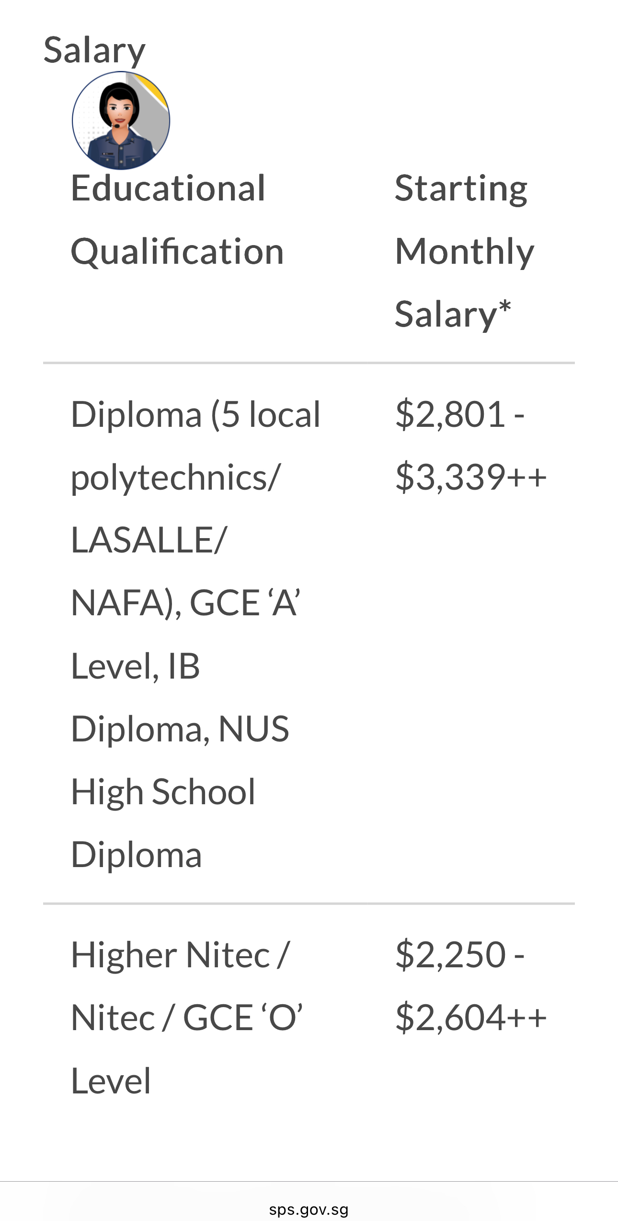618x1221 pixels.
Task: Tap the $2,604++ upper salary figure
Action: (x=471, y=1018)
